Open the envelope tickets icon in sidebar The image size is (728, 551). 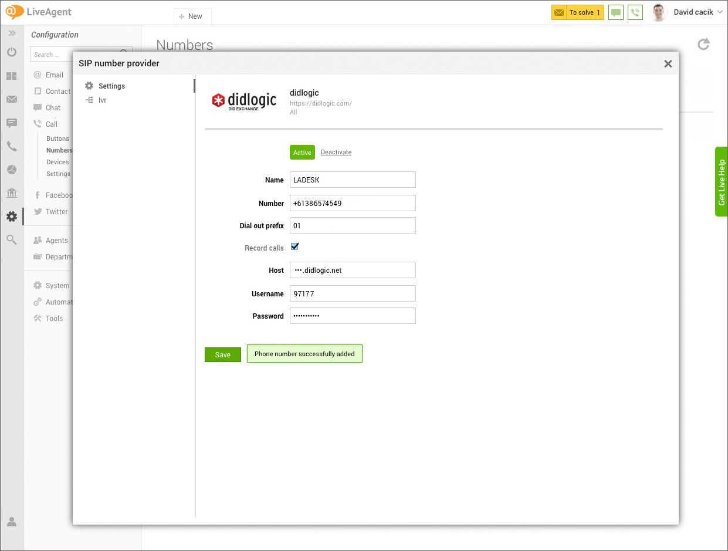click(x=12, y=99)
